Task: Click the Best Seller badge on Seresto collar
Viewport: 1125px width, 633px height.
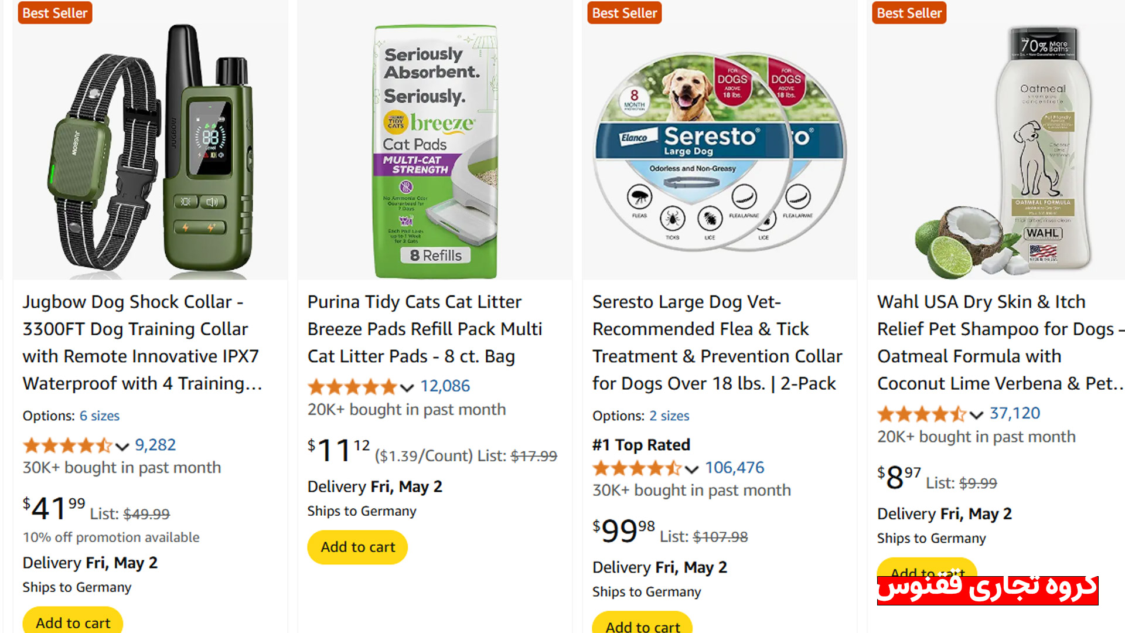Action: pos(625,13)
